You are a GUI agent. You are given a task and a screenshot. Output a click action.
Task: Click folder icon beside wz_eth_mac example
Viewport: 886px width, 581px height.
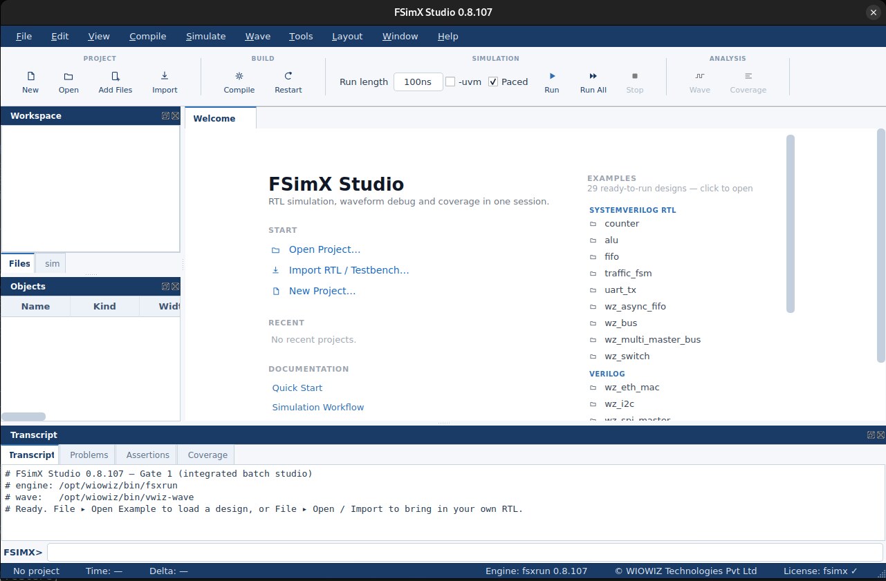(593, 388)
